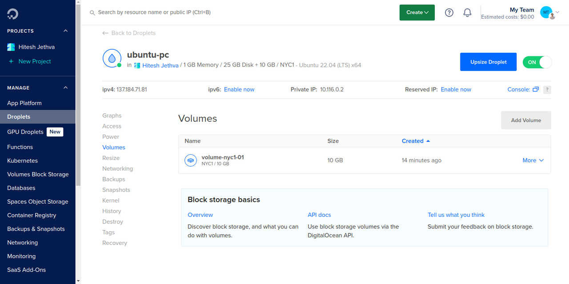Open the notifications bell icon
Image resolution: width=569 pixels, height=284 pixels.
(467, 13)
